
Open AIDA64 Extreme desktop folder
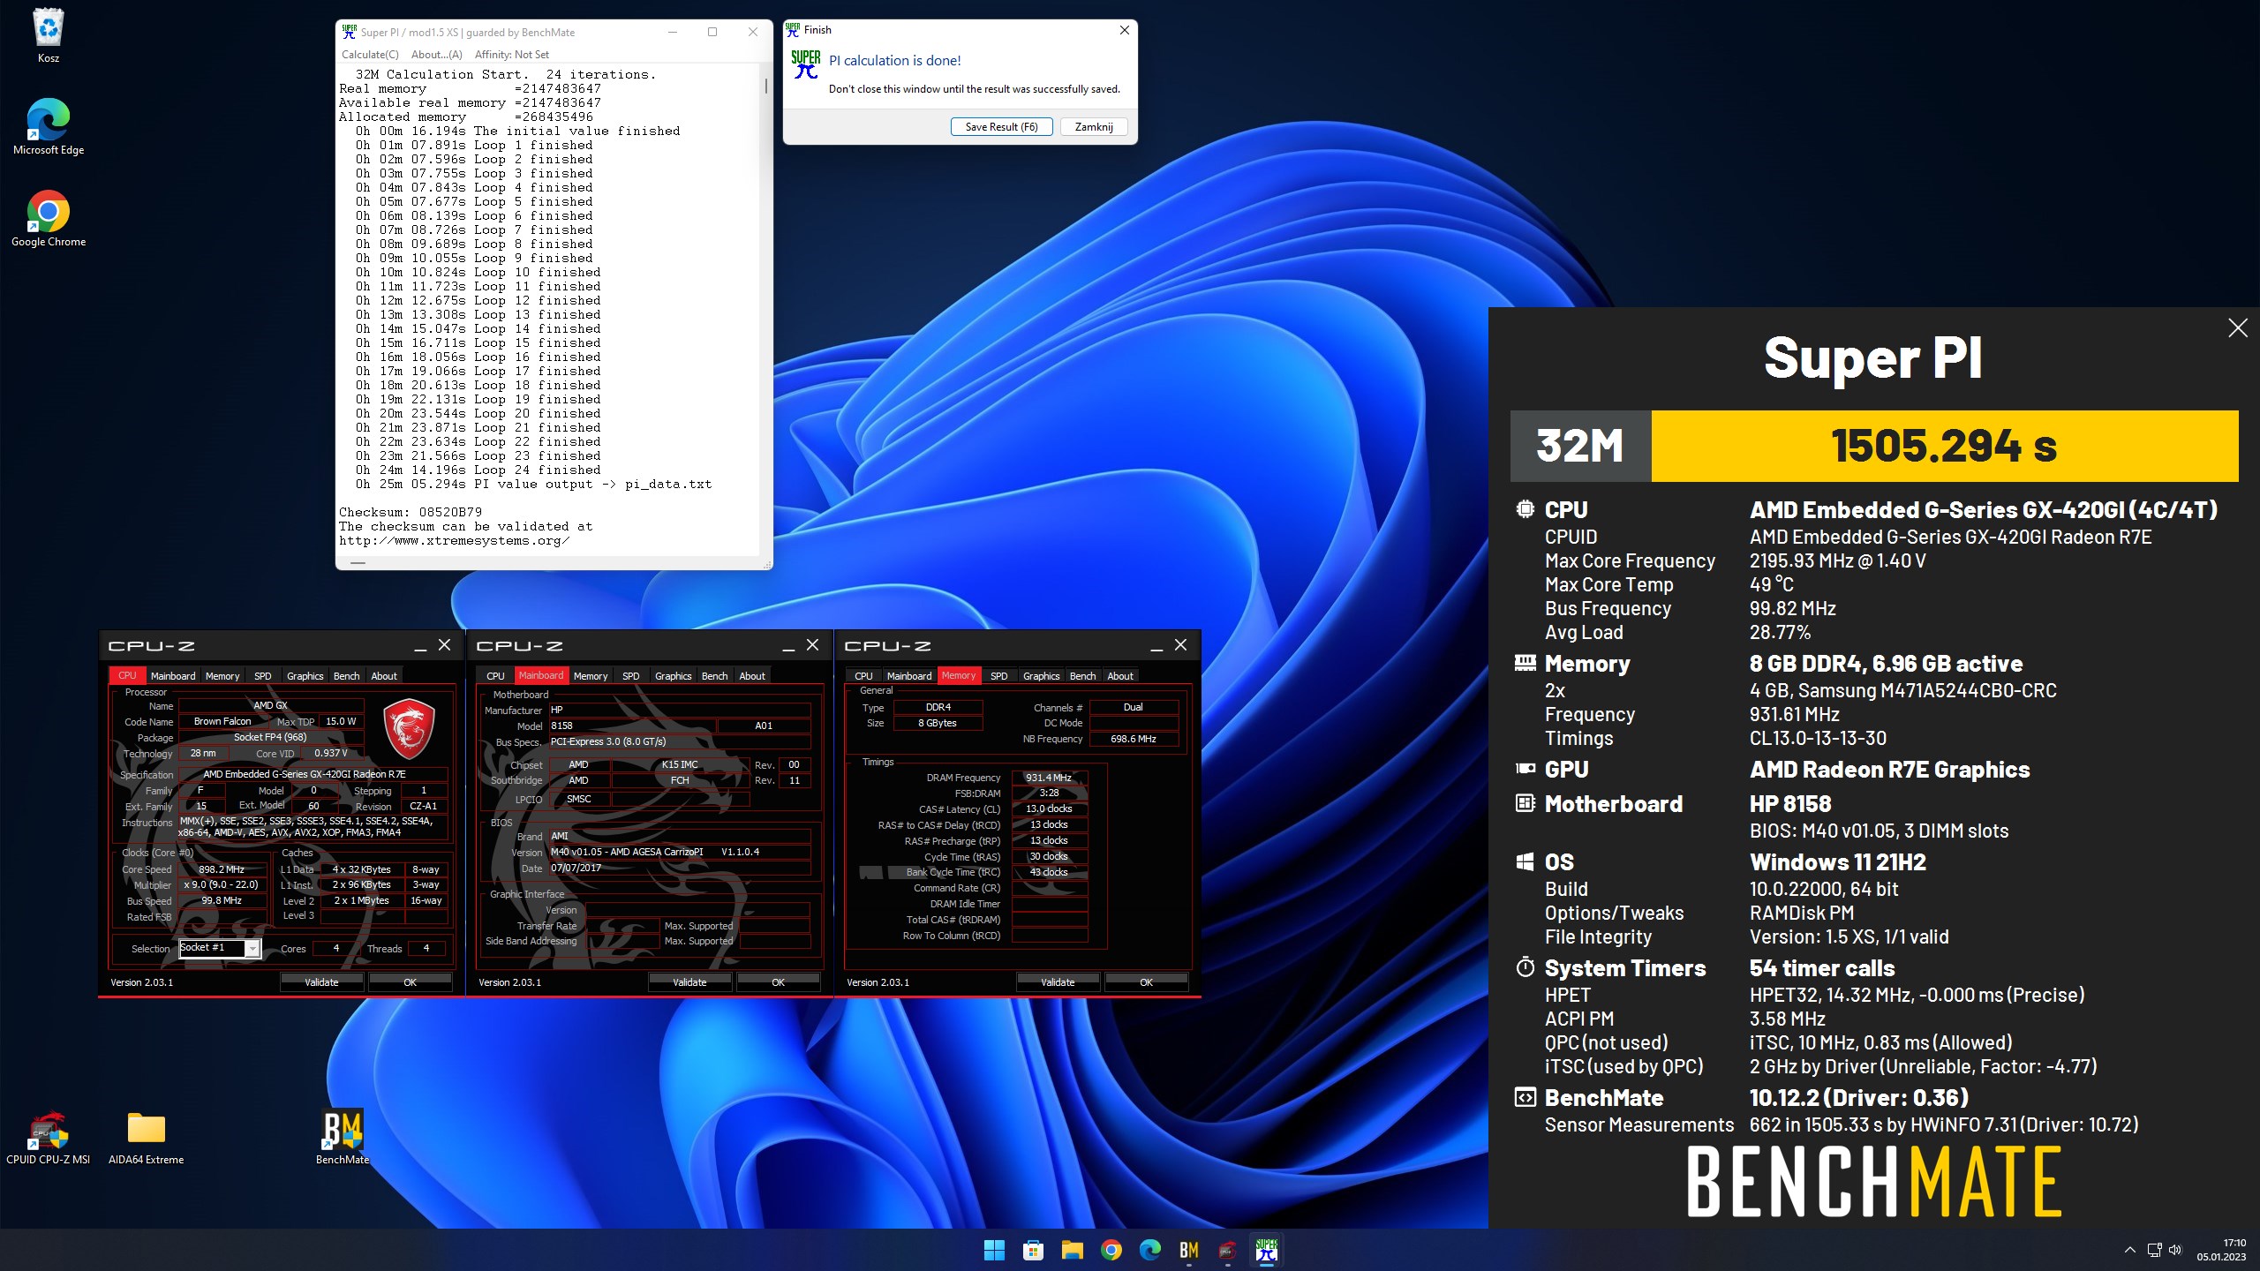(x=146, y=1137)
